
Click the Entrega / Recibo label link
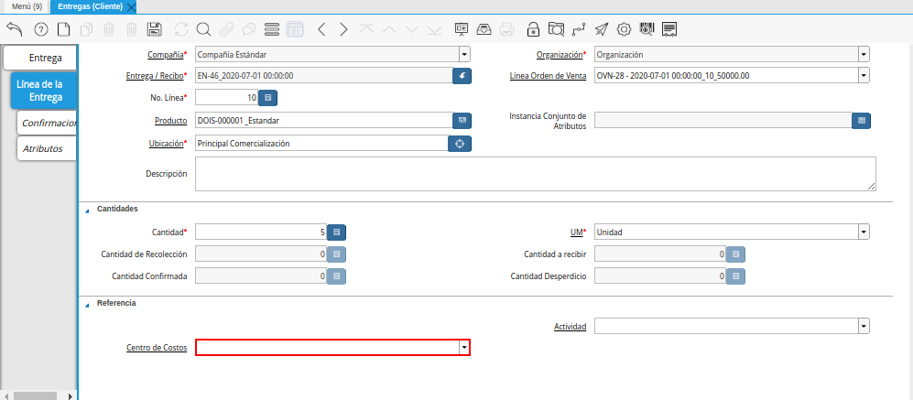tap(154, 76)
